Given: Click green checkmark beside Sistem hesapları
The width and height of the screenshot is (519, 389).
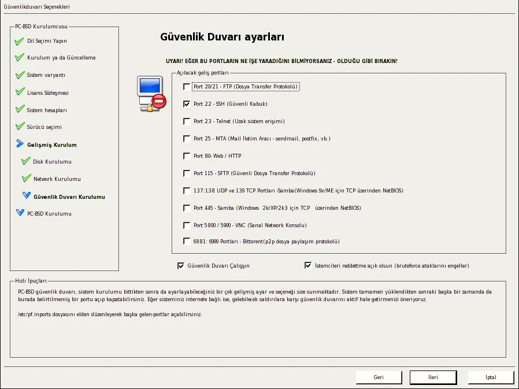Looking at the screenshot, I should (x=20, y=109).
